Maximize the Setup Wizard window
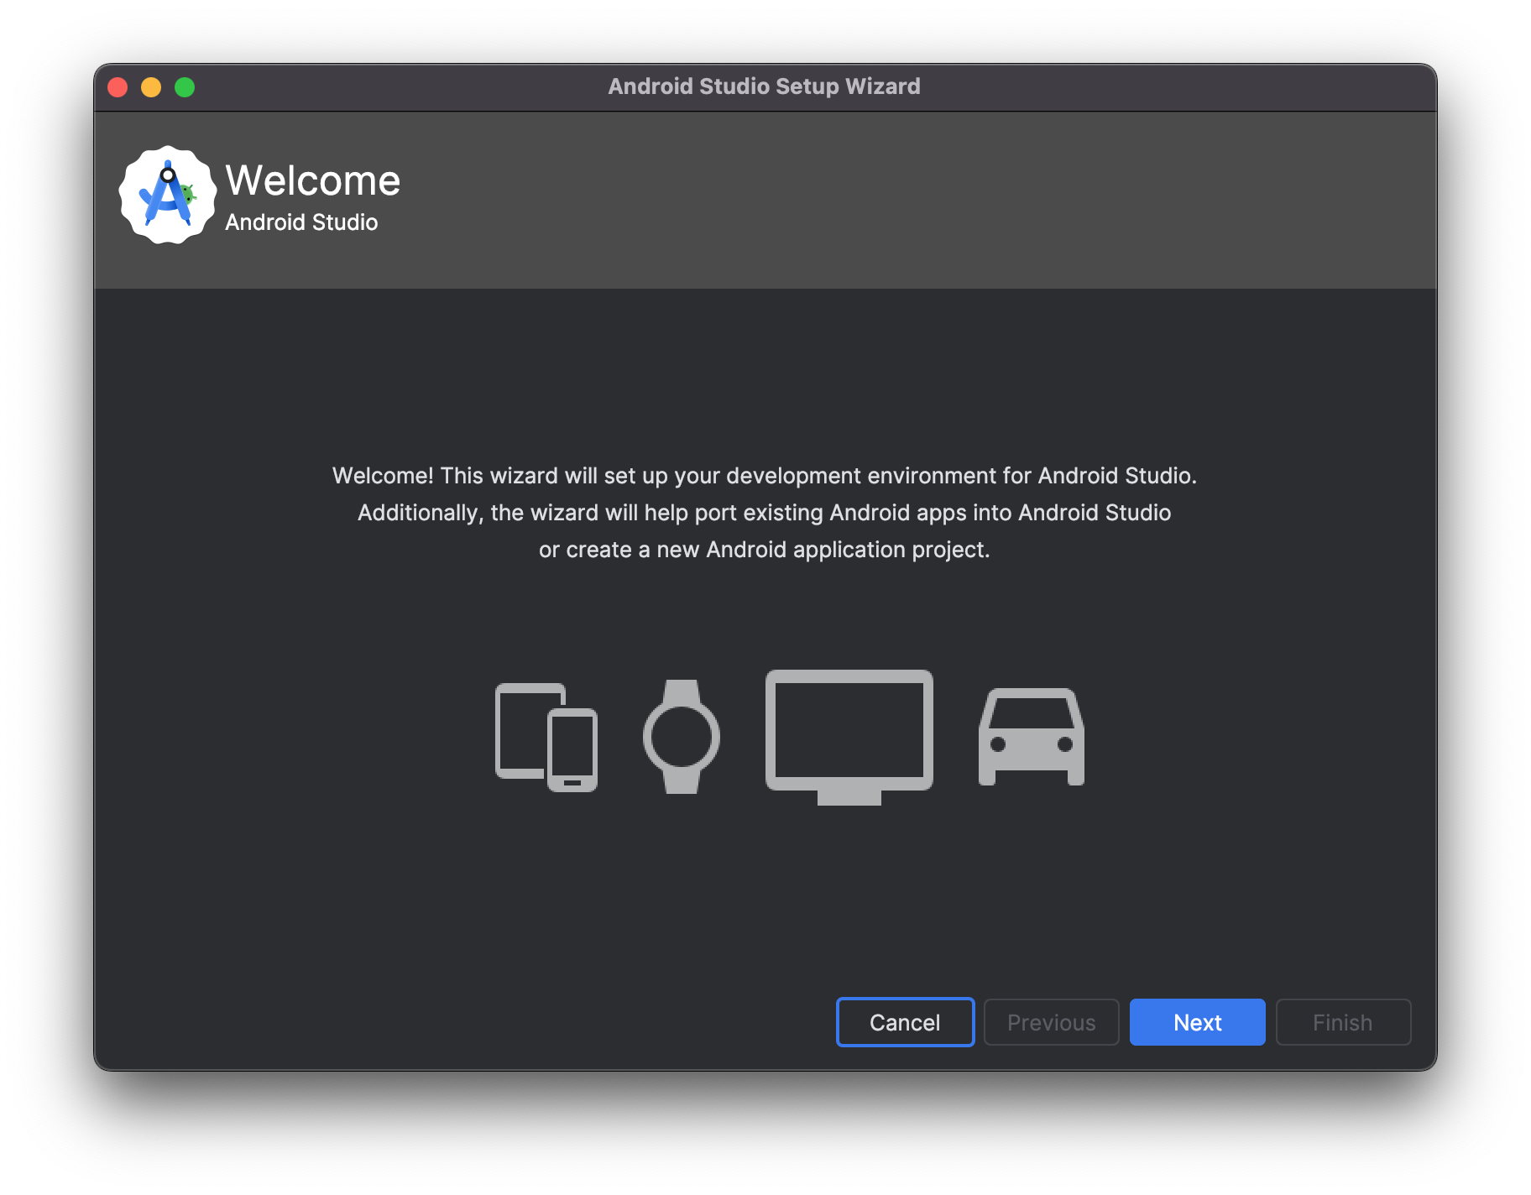 point(185,87)
